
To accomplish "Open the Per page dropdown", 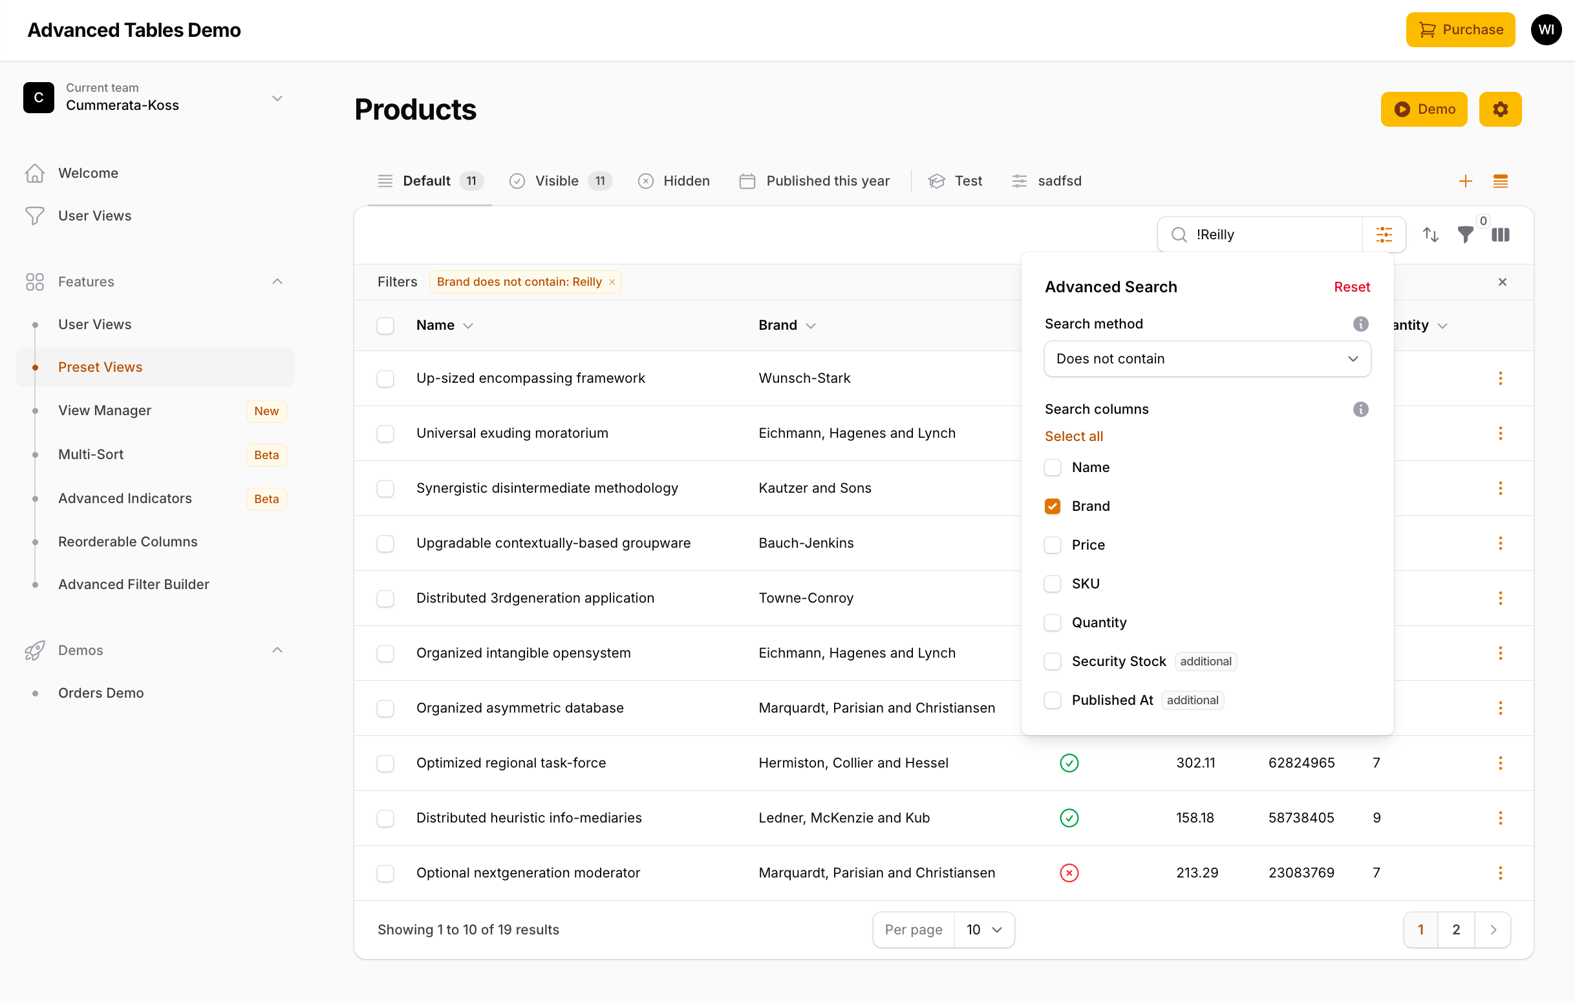I will (983, 930).
